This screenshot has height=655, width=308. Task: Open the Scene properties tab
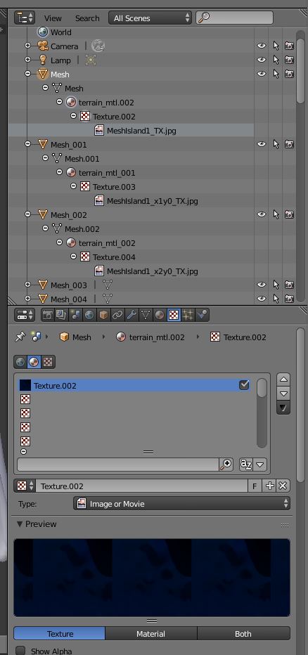tap(75, 315)
